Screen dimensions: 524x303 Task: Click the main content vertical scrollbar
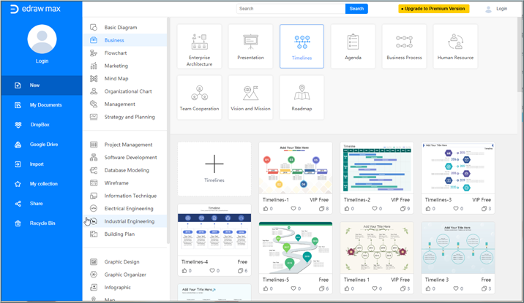(x=520, y=53)
